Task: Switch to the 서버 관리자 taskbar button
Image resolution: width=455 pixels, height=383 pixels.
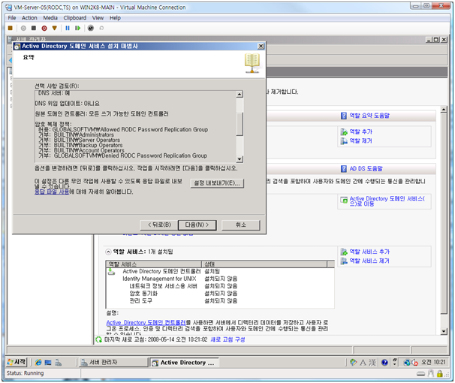Action: [113, 363]
